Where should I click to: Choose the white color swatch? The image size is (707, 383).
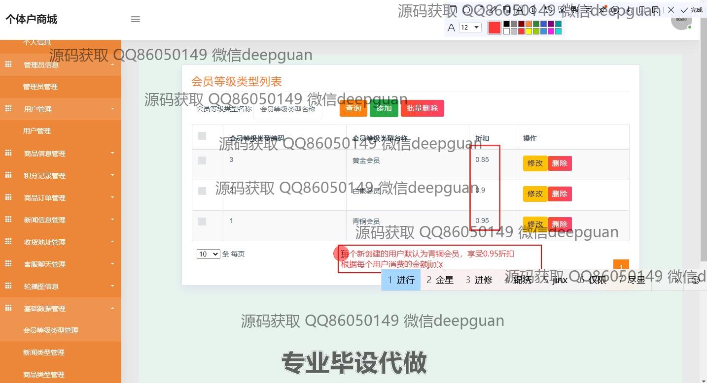(506, 31)
